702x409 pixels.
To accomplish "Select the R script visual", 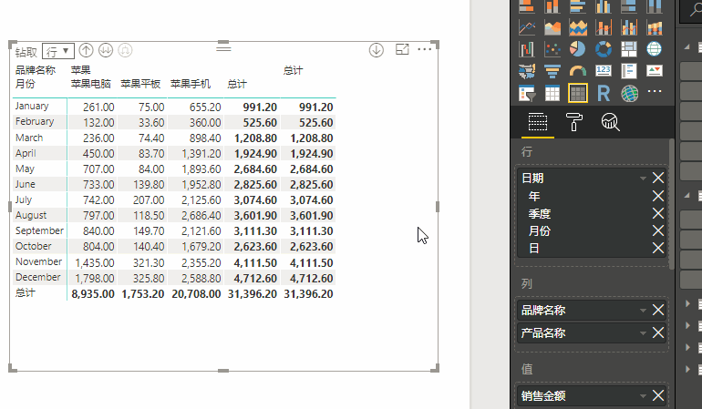I will (x=604, y=93).
